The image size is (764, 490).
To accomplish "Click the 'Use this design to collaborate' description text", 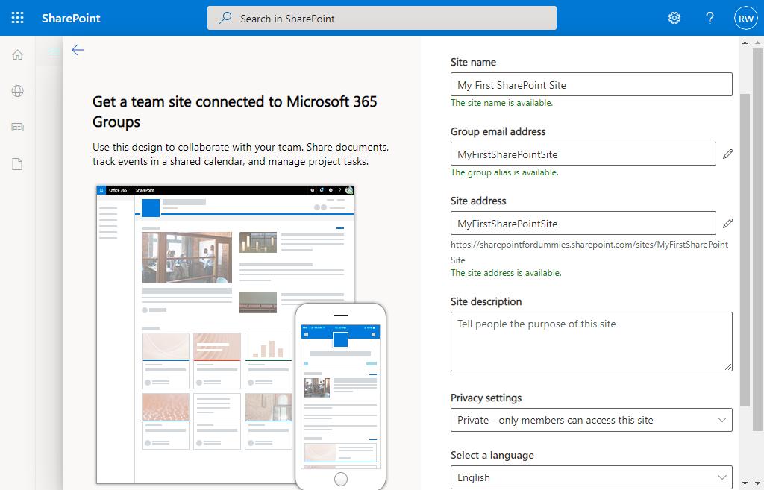I will (241, 154).
